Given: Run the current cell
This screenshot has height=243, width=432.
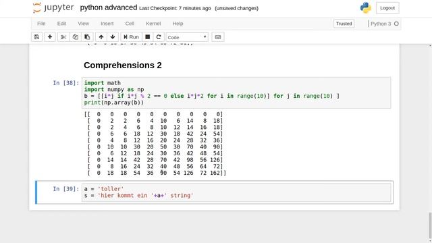Looking at the screenshot, I should point(131,37).
